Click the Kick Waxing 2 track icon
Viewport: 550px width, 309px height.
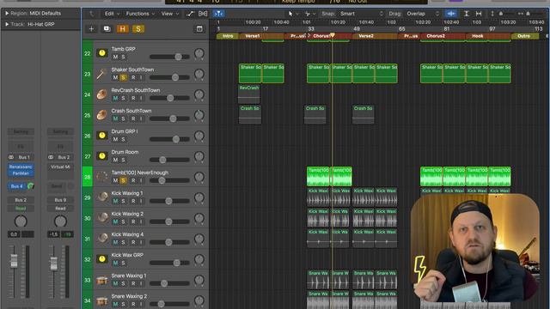(x=102, y=218)
